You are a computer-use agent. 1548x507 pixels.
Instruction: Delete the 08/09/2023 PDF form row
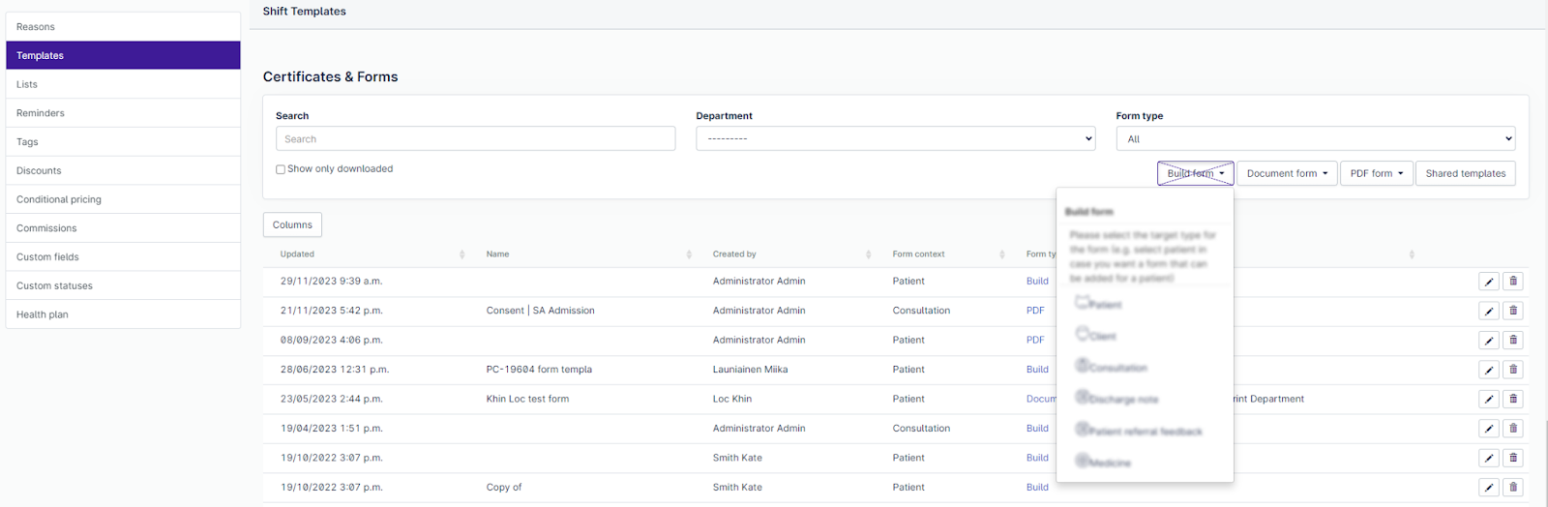[x=1513, y=341]
